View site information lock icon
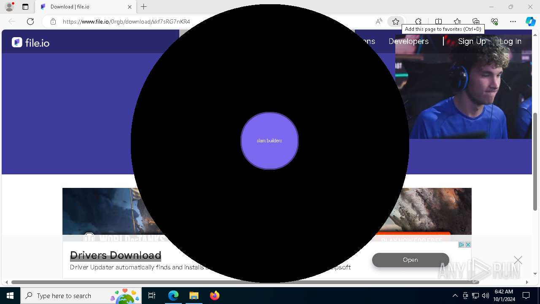Screen dimensions: 540x304 (x=53, y=22)
